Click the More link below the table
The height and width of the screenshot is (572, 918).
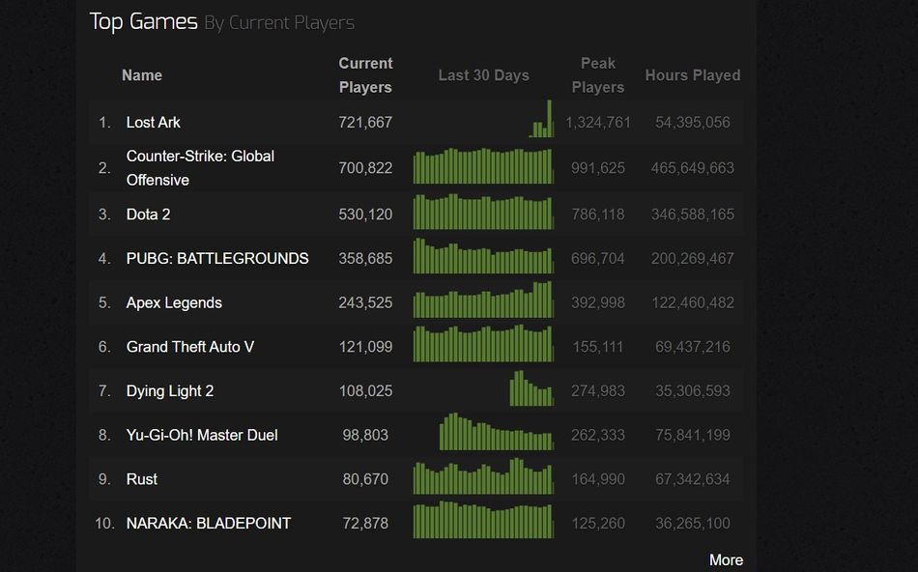point(726,560)
